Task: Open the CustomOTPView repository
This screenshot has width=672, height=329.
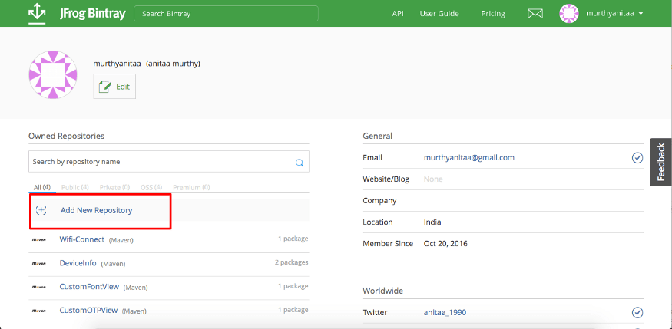Action: (88, 310)
